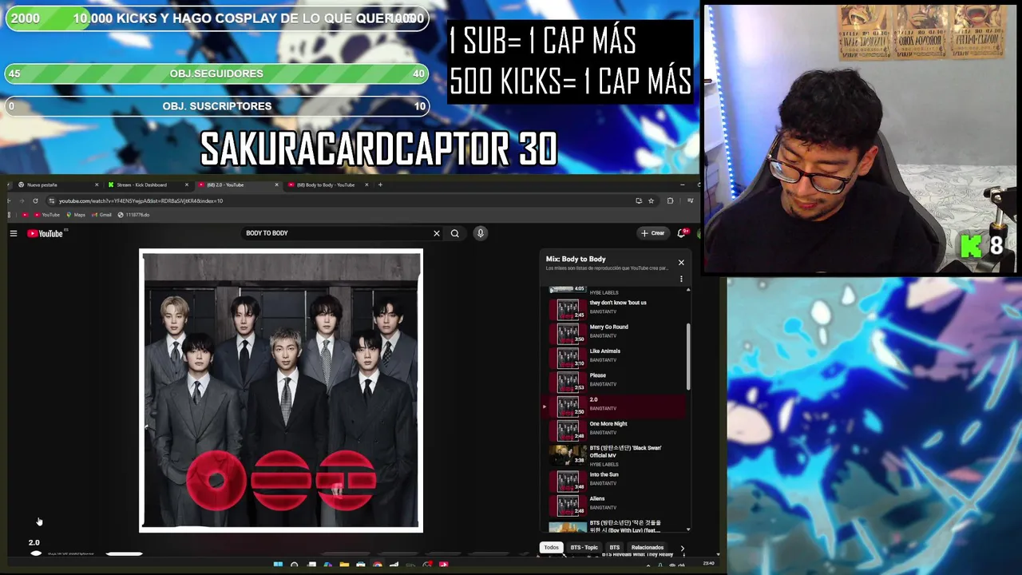Viewport: 1022px width, 575px height.
Task: Switch to the Stream - Kick Dashboard tab
Action: point(146,184)
